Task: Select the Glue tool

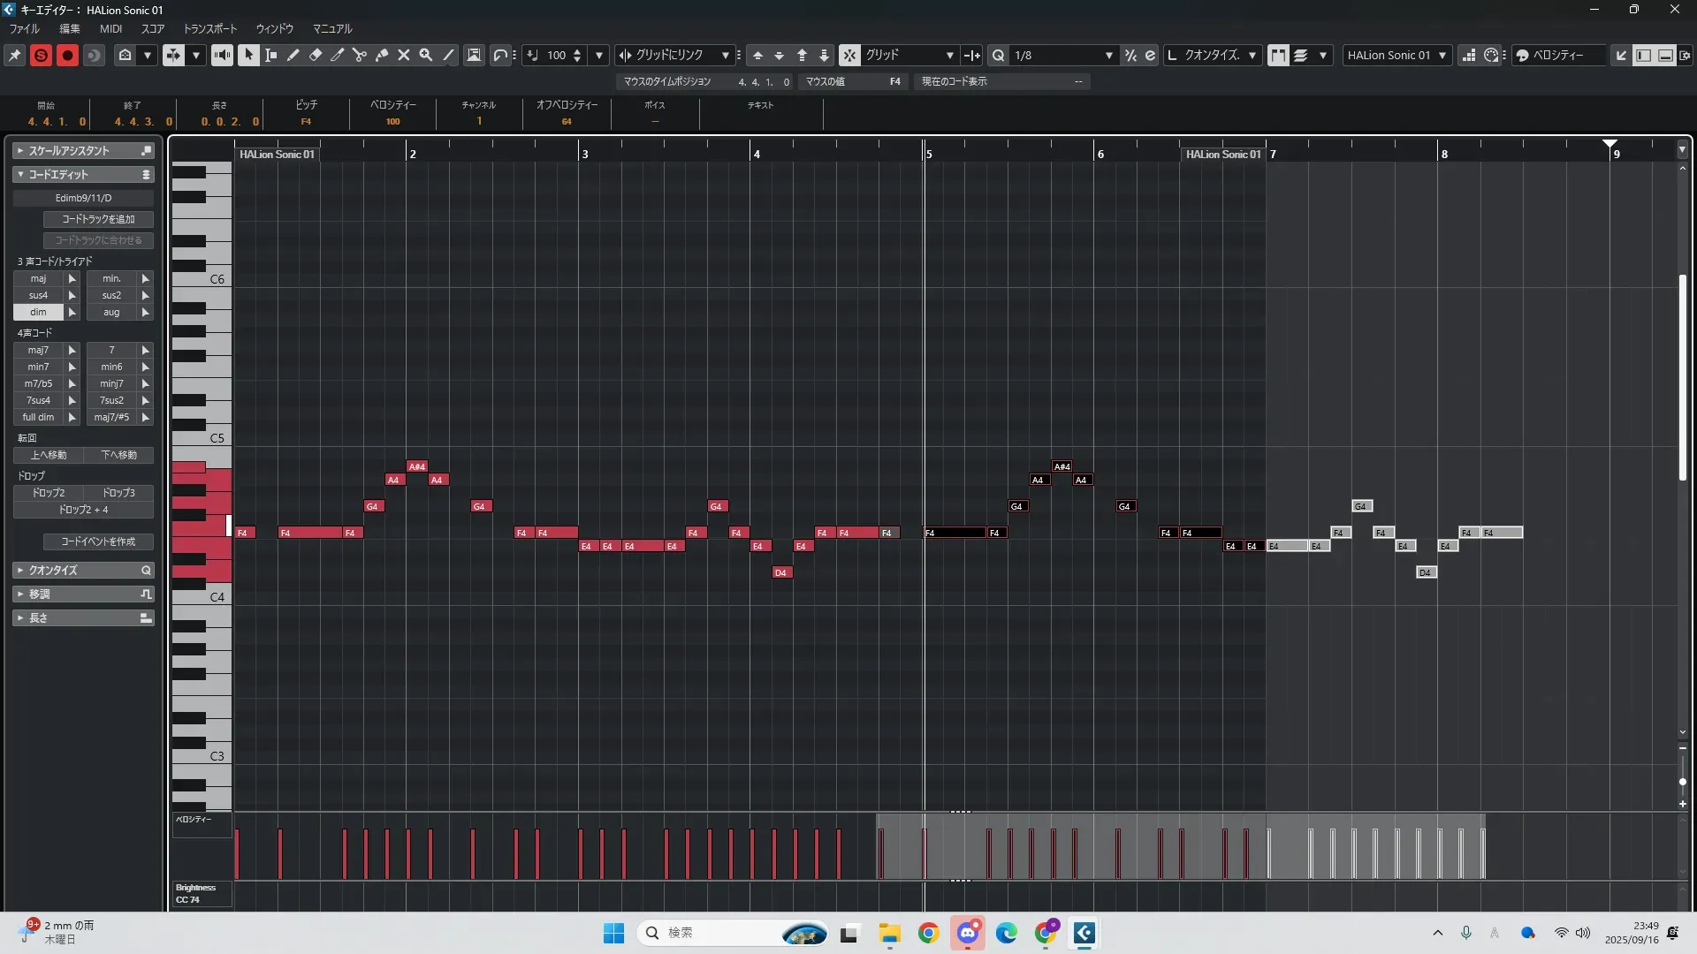Action: point(382,55)
